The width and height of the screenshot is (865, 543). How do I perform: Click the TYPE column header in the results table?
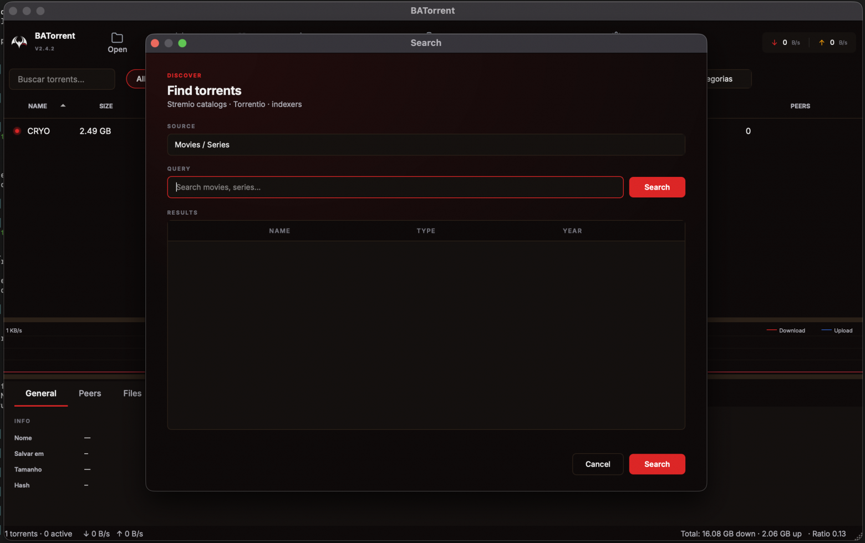click(x=426, y=231)
